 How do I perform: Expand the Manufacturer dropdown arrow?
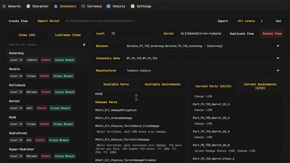[x=278, y=71]
